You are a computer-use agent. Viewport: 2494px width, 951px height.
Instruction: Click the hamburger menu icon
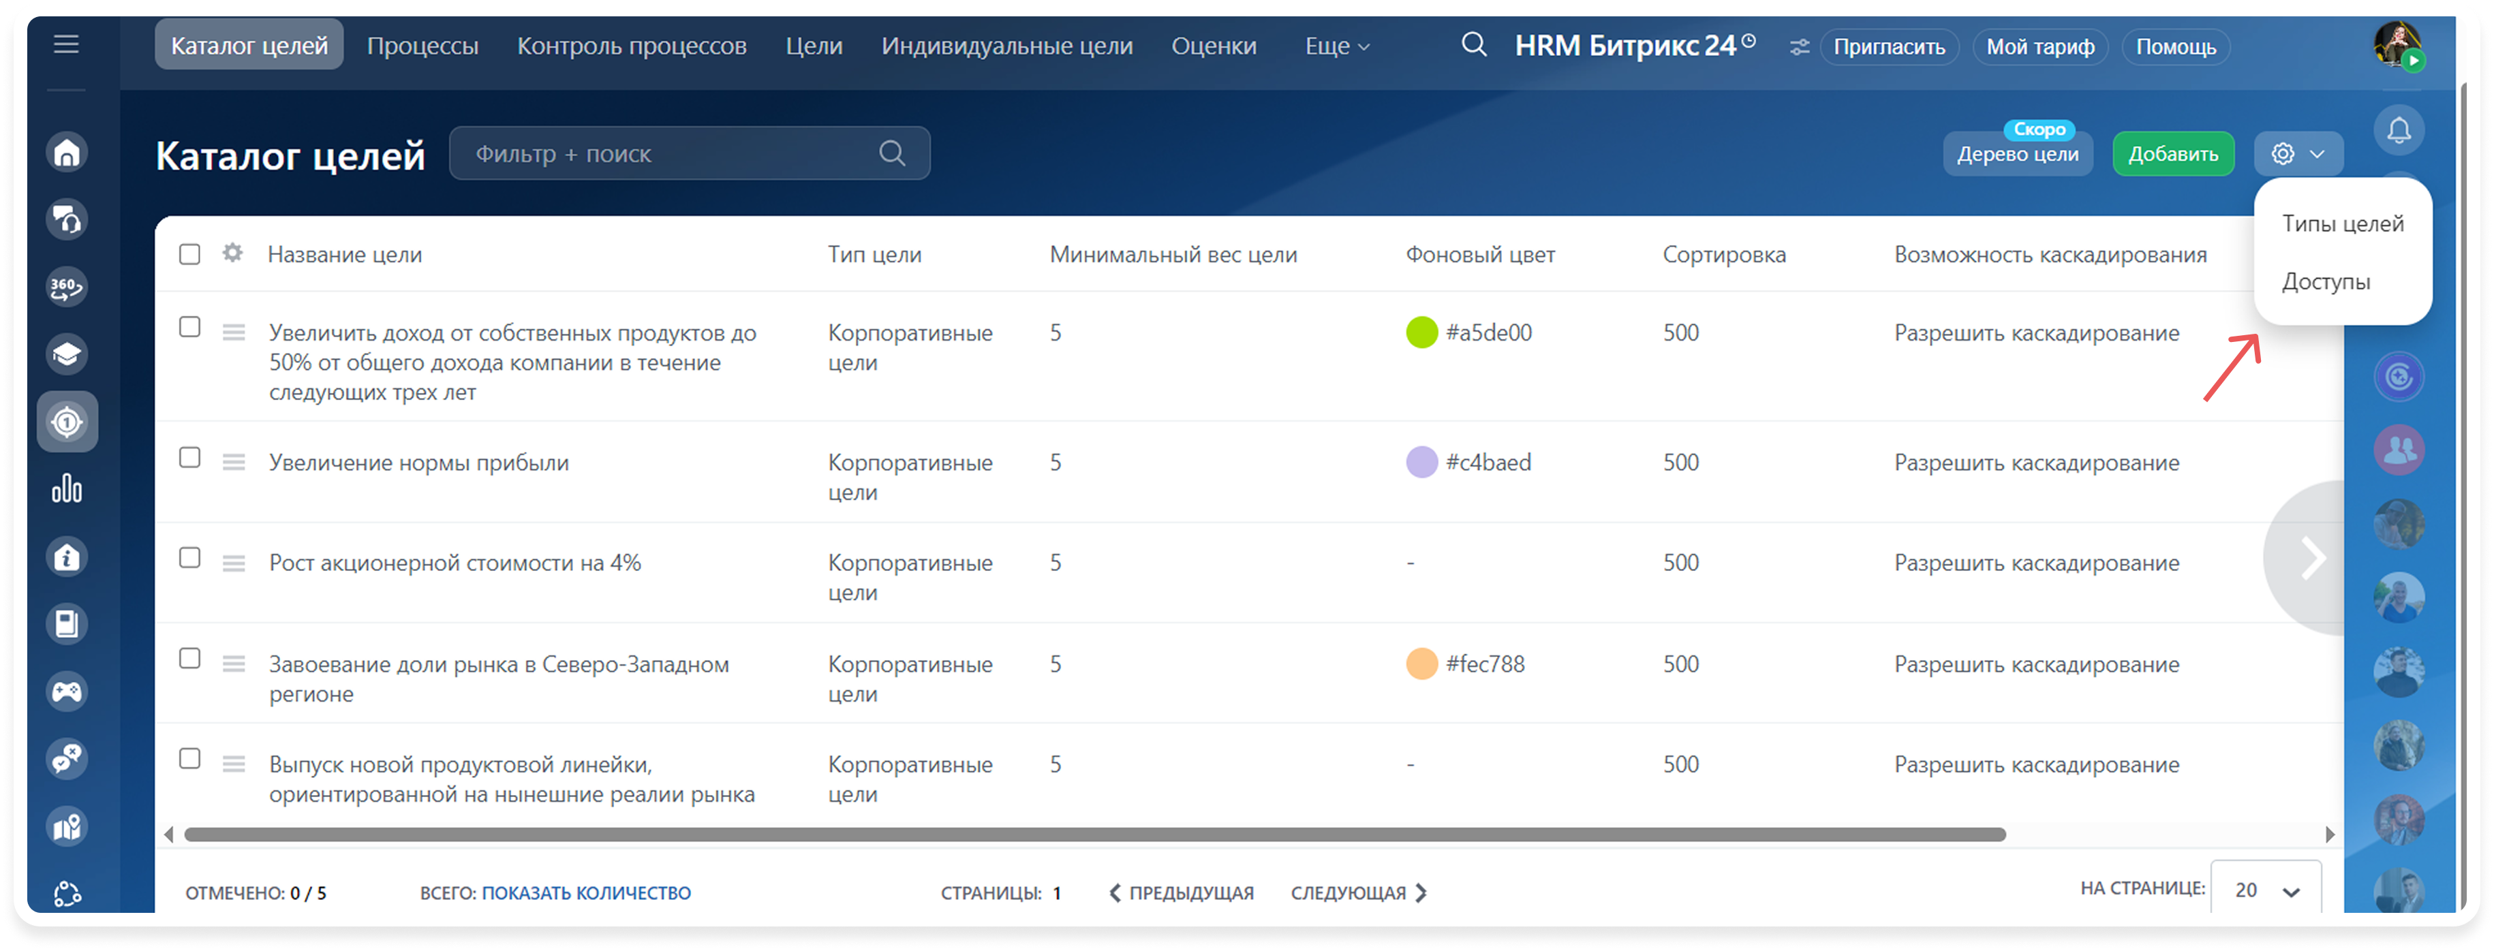(x=66, y=44)
